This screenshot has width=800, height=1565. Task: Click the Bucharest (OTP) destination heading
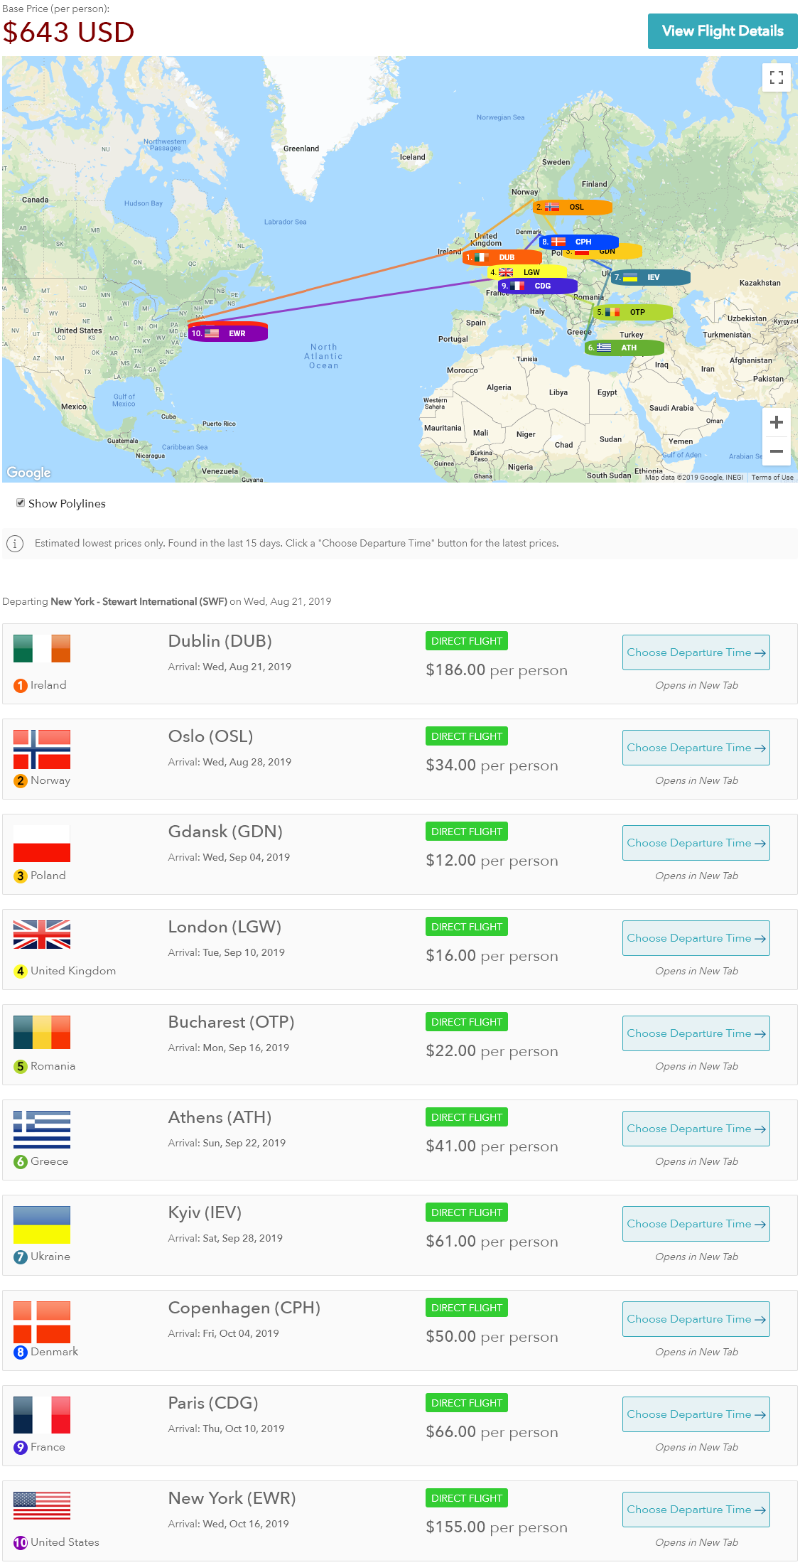click(232, 1022)
